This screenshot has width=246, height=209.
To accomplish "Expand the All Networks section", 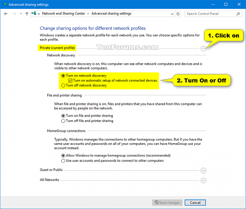I will (x=203, y=180).
